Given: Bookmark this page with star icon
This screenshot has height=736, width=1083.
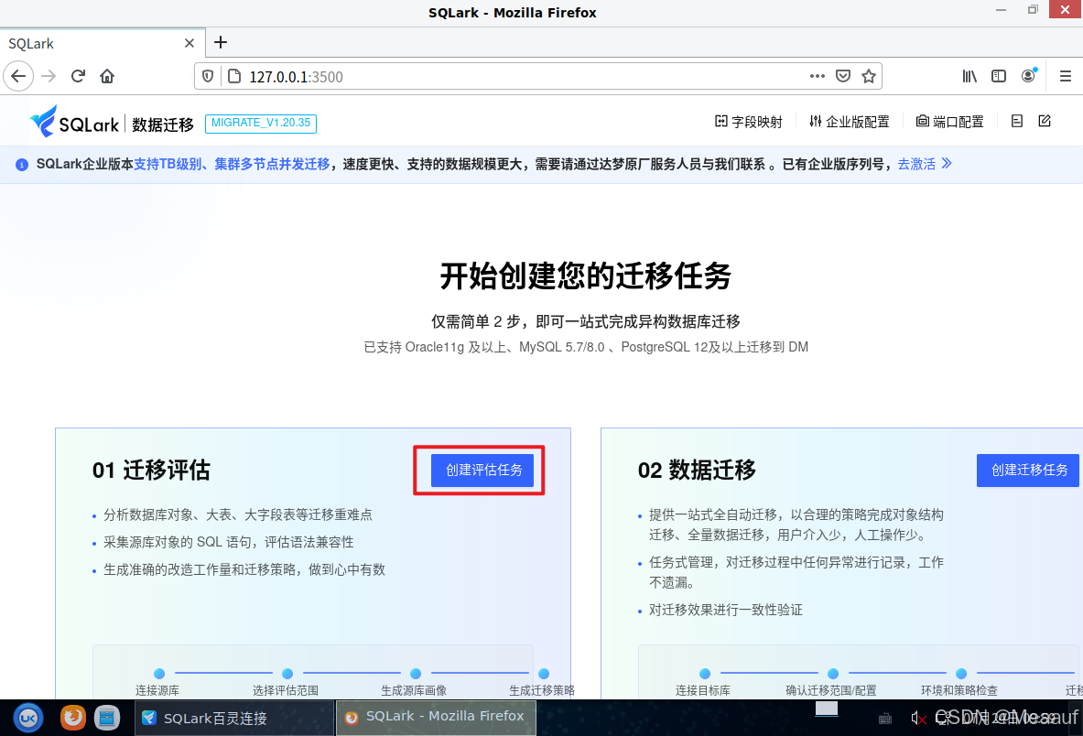Looking at the screenshot, I should (x=868, y=76).
